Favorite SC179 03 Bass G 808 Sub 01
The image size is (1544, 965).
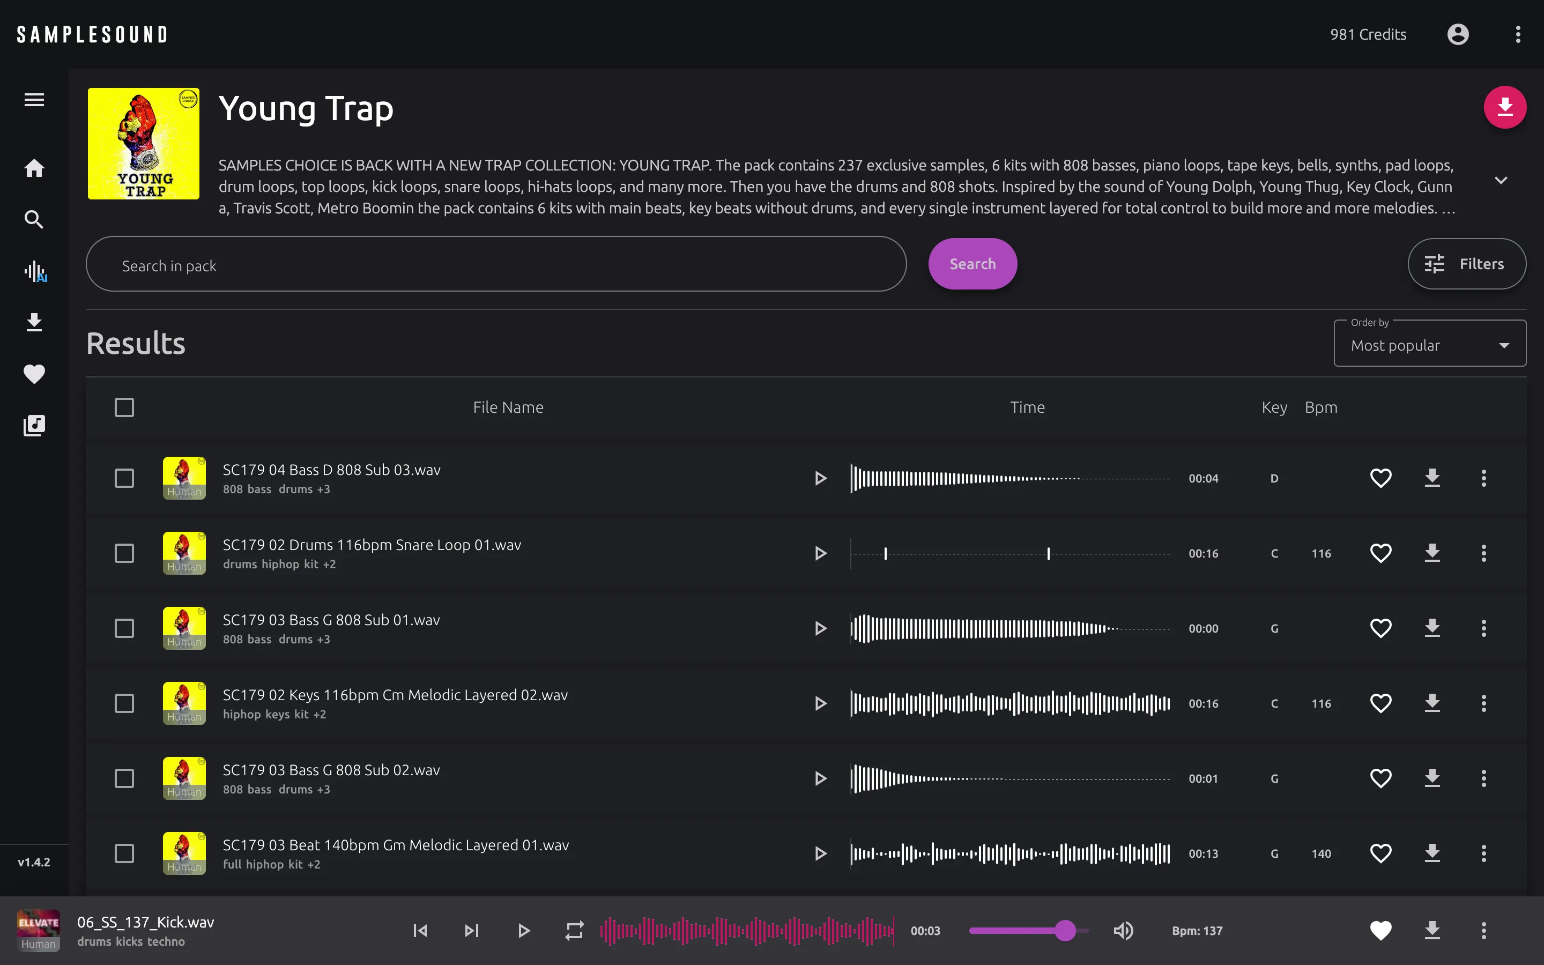coord(1380,629)
